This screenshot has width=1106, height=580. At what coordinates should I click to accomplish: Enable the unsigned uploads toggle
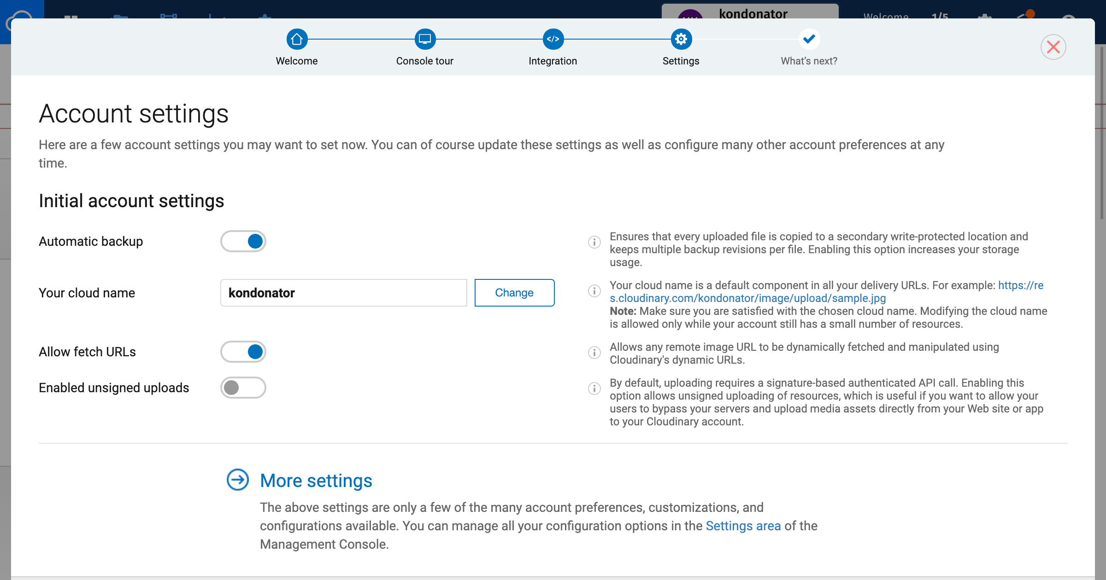point(243,388)
